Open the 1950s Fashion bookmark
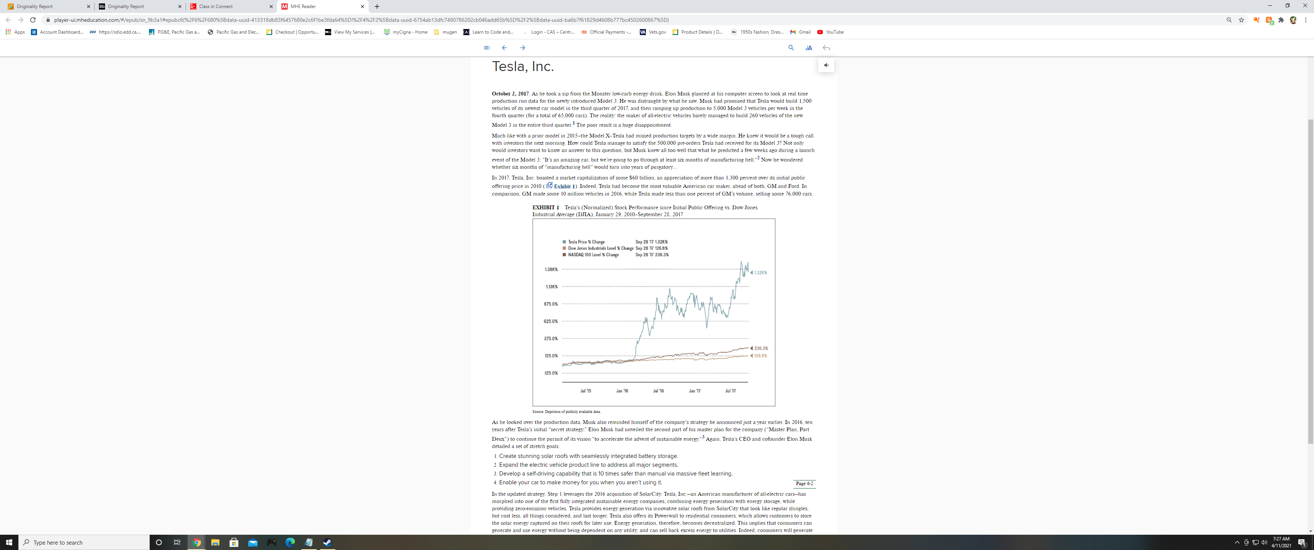 pyautogui.click(x=757, y=32)
